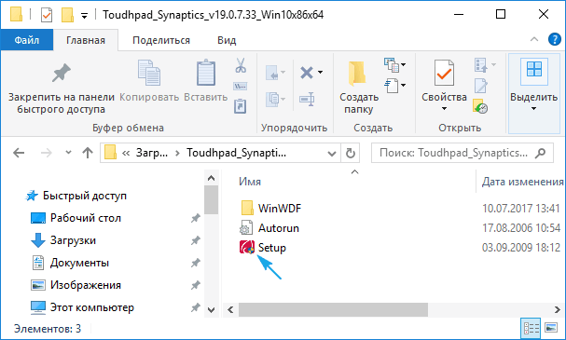Switch to the large icons view
Viewport: 566px width, 340px height.
click(551, 328)
